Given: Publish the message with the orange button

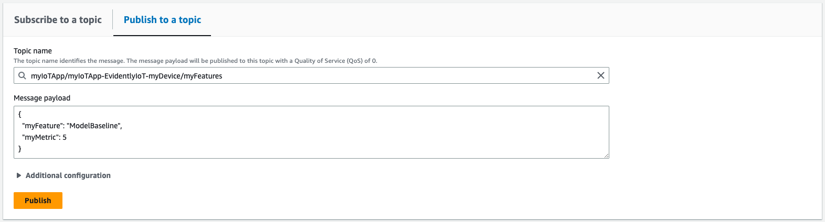Looking at the screenshot, I should (x=38, y=201).
